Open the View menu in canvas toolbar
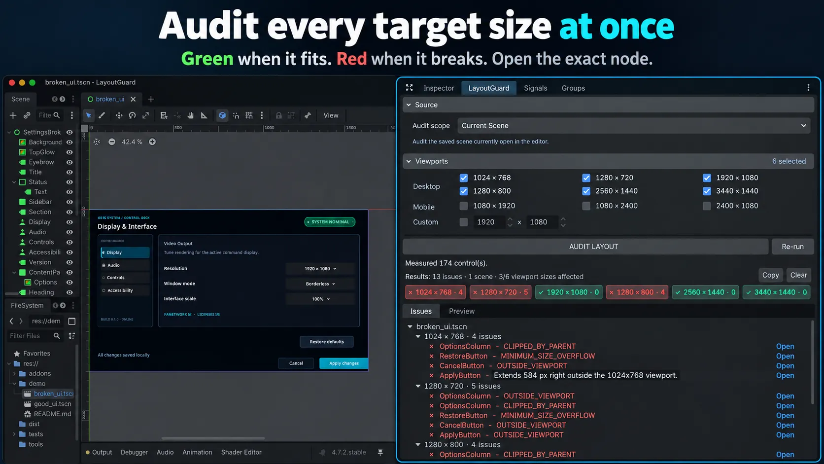Screen dimensions: 824x464 click(331, 115)
